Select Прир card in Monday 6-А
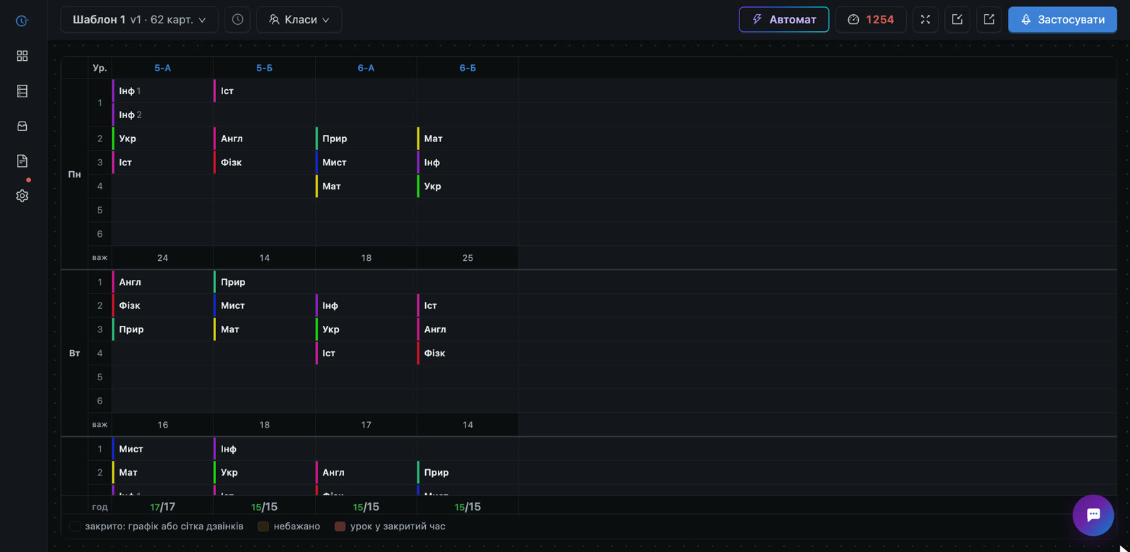 tap(366, 139)
